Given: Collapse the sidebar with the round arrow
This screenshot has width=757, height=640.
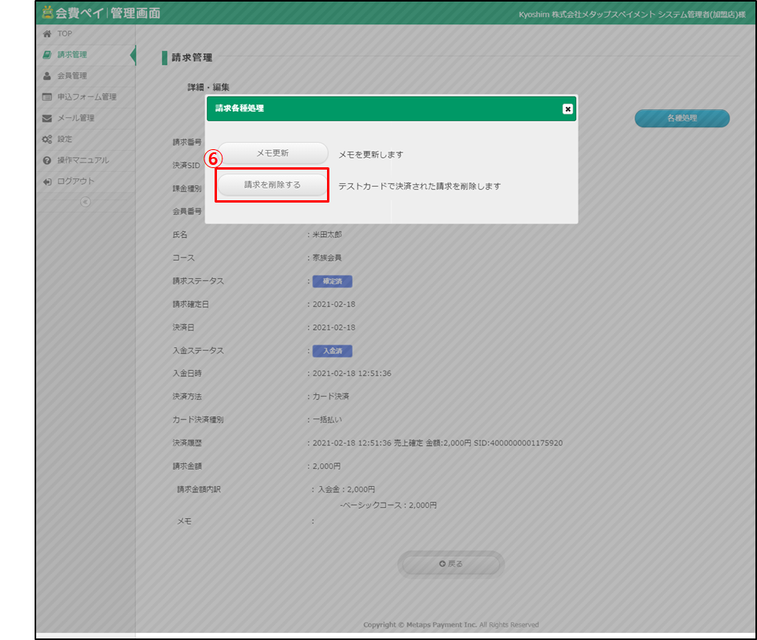Looking at the screenshot, I should [x=85, y=202].
